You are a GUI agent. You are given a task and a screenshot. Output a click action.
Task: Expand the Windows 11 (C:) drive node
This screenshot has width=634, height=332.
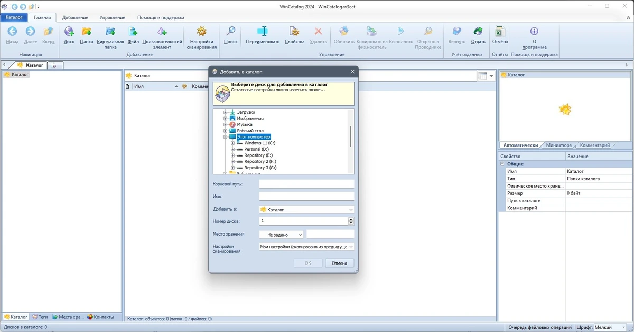pyautogui.click(x=232, y=143)
